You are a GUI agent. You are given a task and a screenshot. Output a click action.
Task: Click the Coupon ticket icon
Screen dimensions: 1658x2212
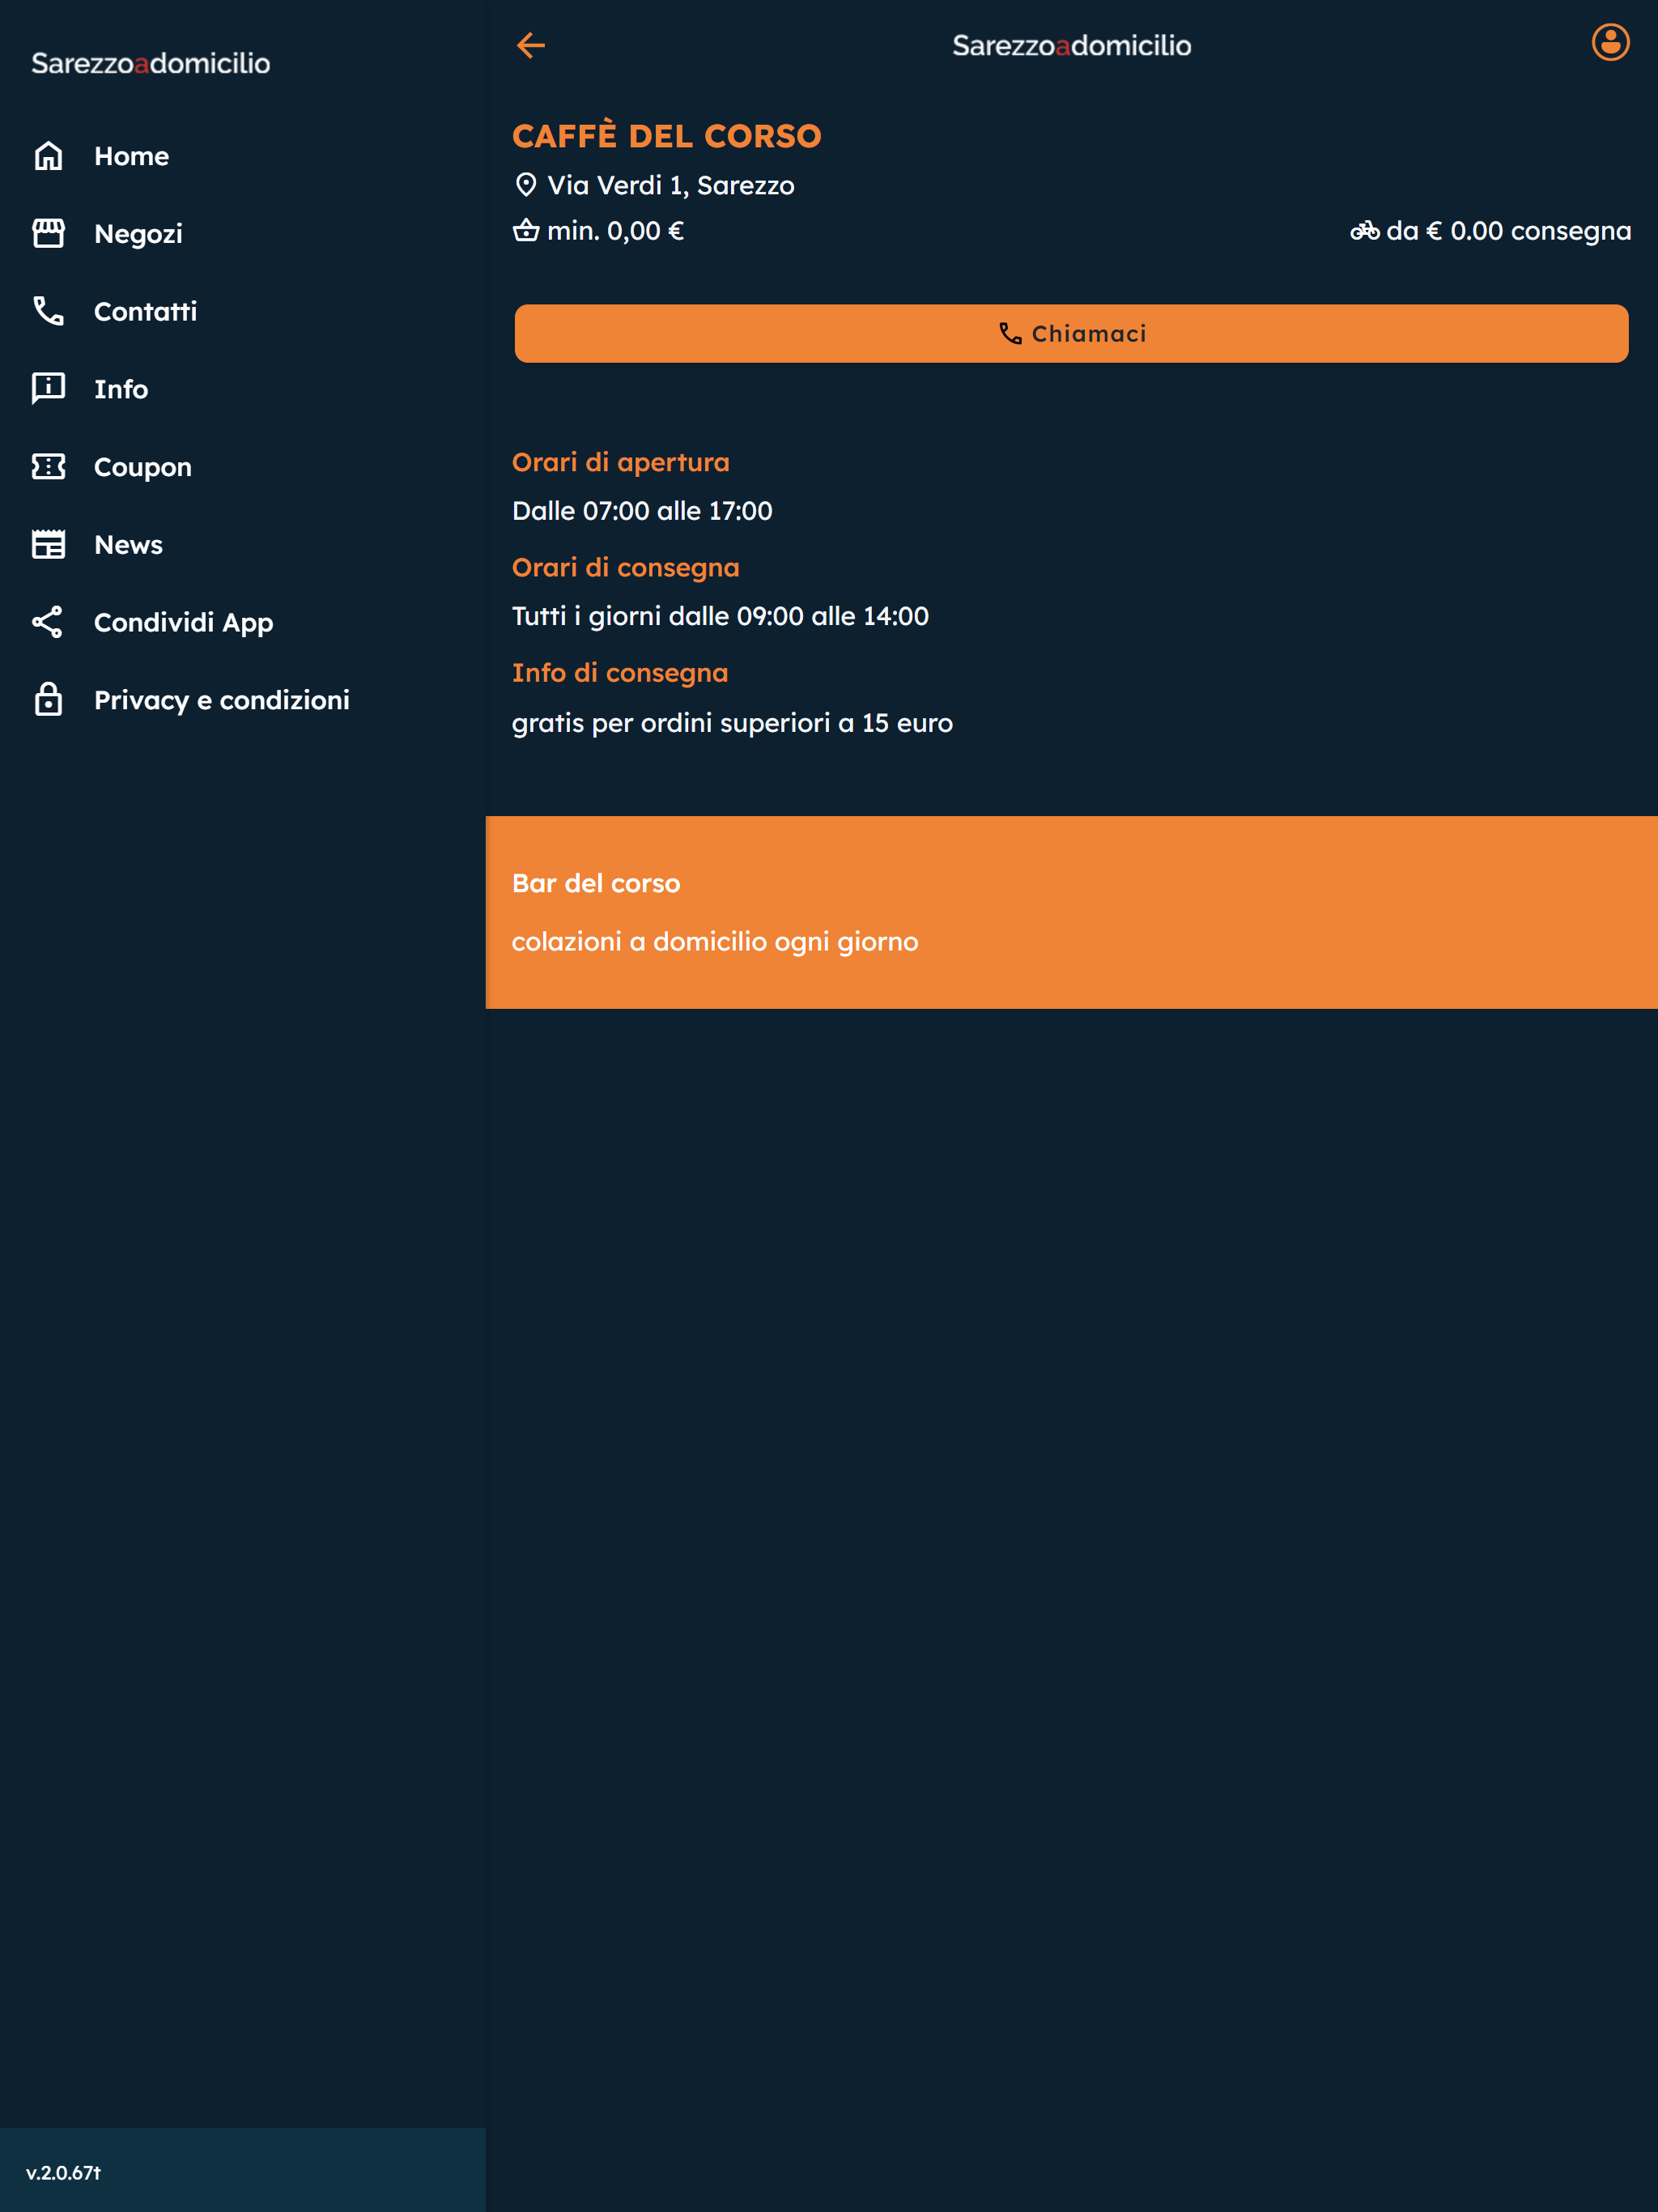click(x=48, y=467)
